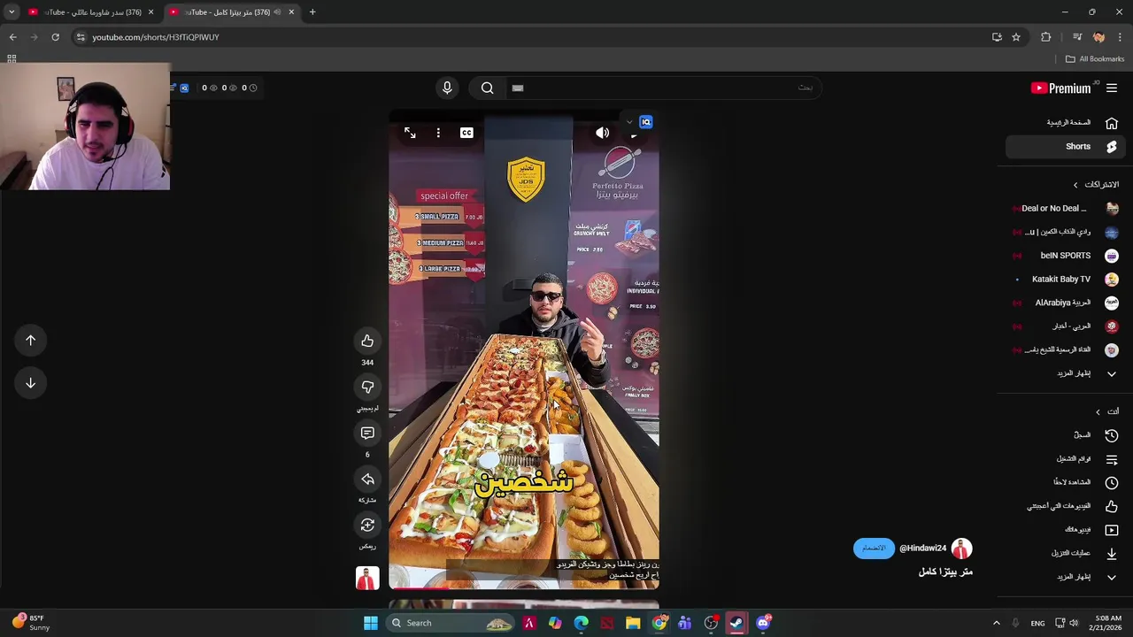Expand the Subscriptions section header
The image size is (1133, 637).
tap(1096, 185)
